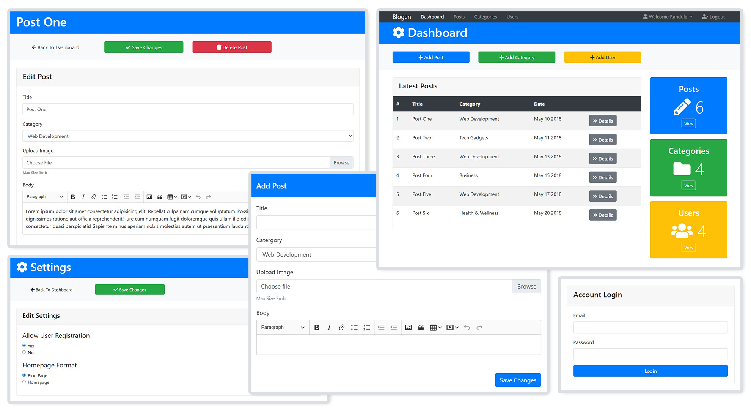Expand Welcome Randula user dropdown

[668, 17]
